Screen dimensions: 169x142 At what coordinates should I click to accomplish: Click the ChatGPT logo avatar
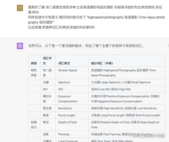20,46
